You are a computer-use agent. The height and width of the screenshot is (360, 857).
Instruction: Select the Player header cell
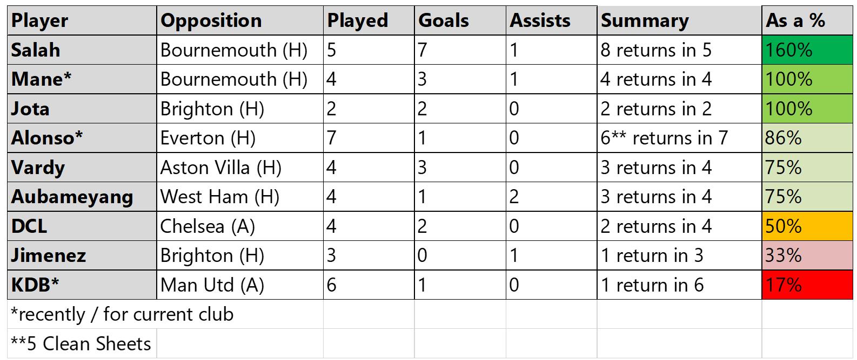(x=82, y=21)
